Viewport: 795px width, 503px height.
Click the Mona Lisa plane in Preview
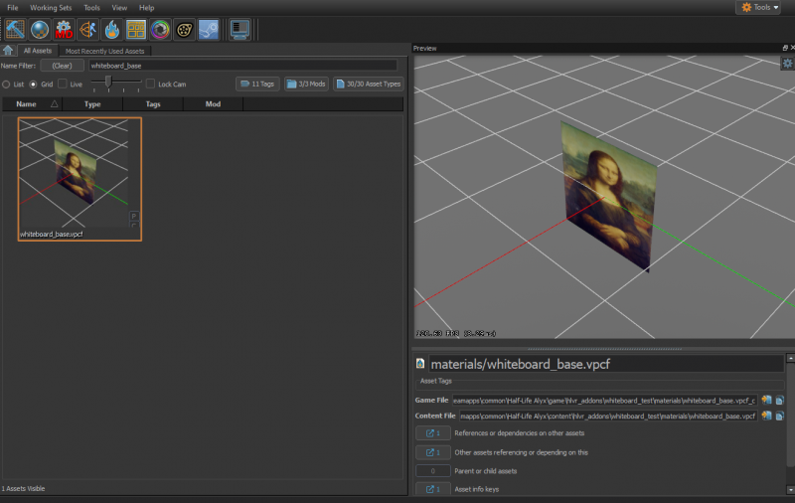click(608, 195)
